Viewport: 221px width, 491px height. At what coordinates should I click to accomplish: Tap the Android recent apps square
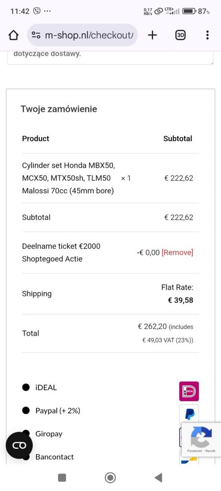(x=62, y=478)
